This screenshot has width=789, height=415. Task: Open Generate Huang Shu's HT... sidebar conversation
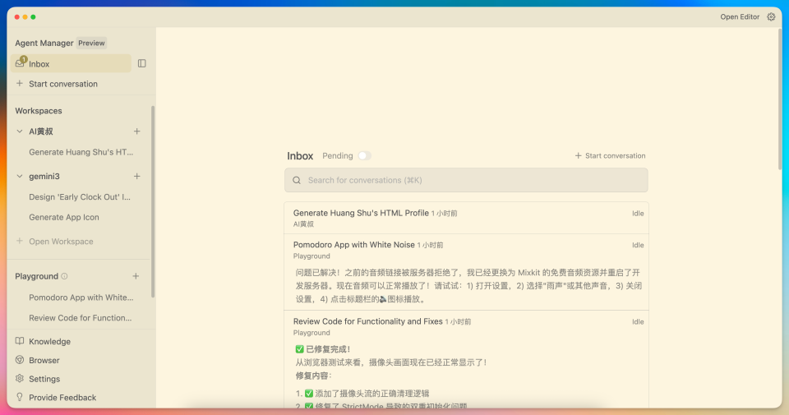(x=81, y=152)
